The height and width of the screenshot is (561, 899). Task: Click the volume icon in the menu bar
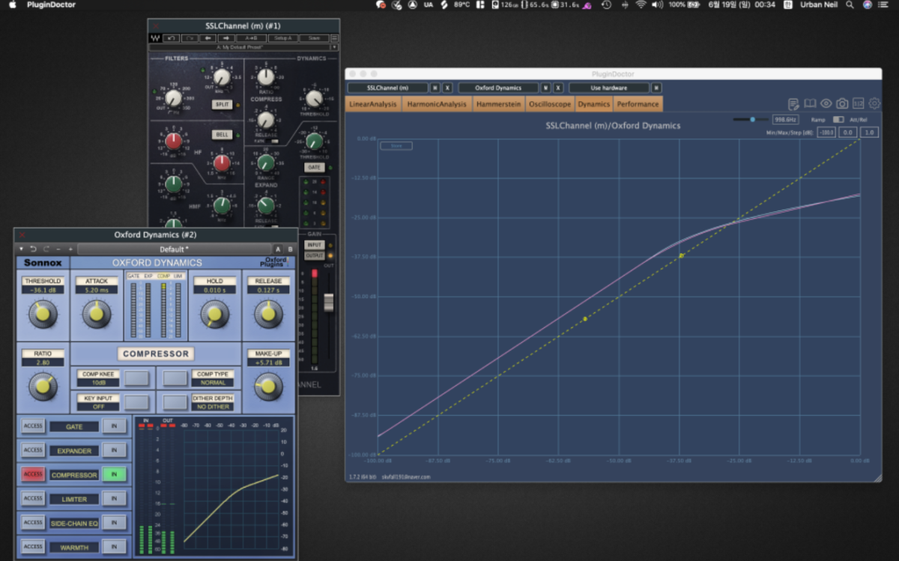(657, 4)
